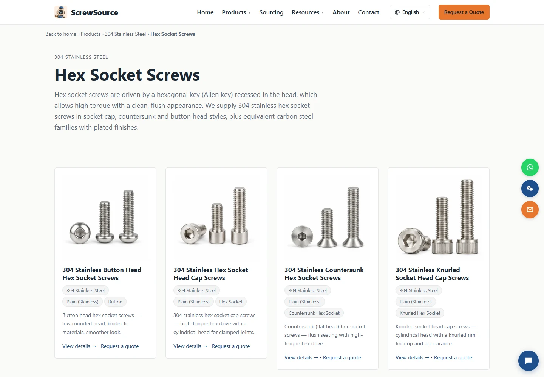The image size is (544, 377).
Task: Open WhatsApp chat floating button
Action: pos(530,167)
